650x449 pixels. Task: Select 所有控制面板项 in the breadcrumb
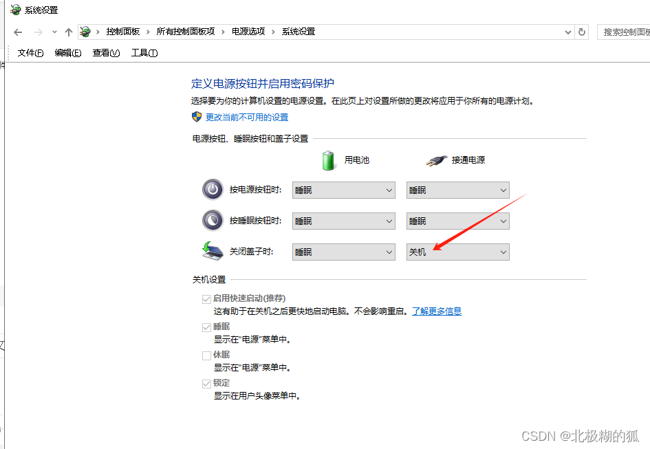click(x=185, y=32)
